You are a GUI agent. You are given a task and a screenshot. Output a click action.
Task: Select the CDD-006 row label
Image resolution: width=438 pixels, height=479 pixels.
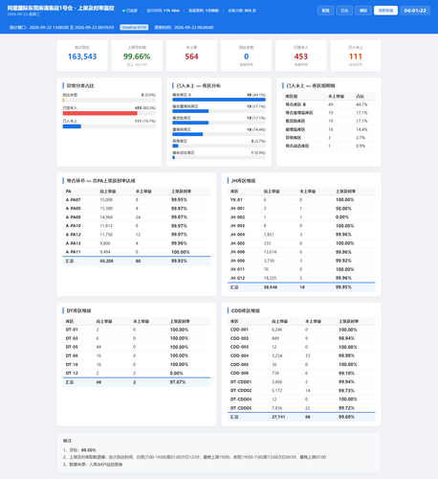pyautogui.click(x=239, y=374)
